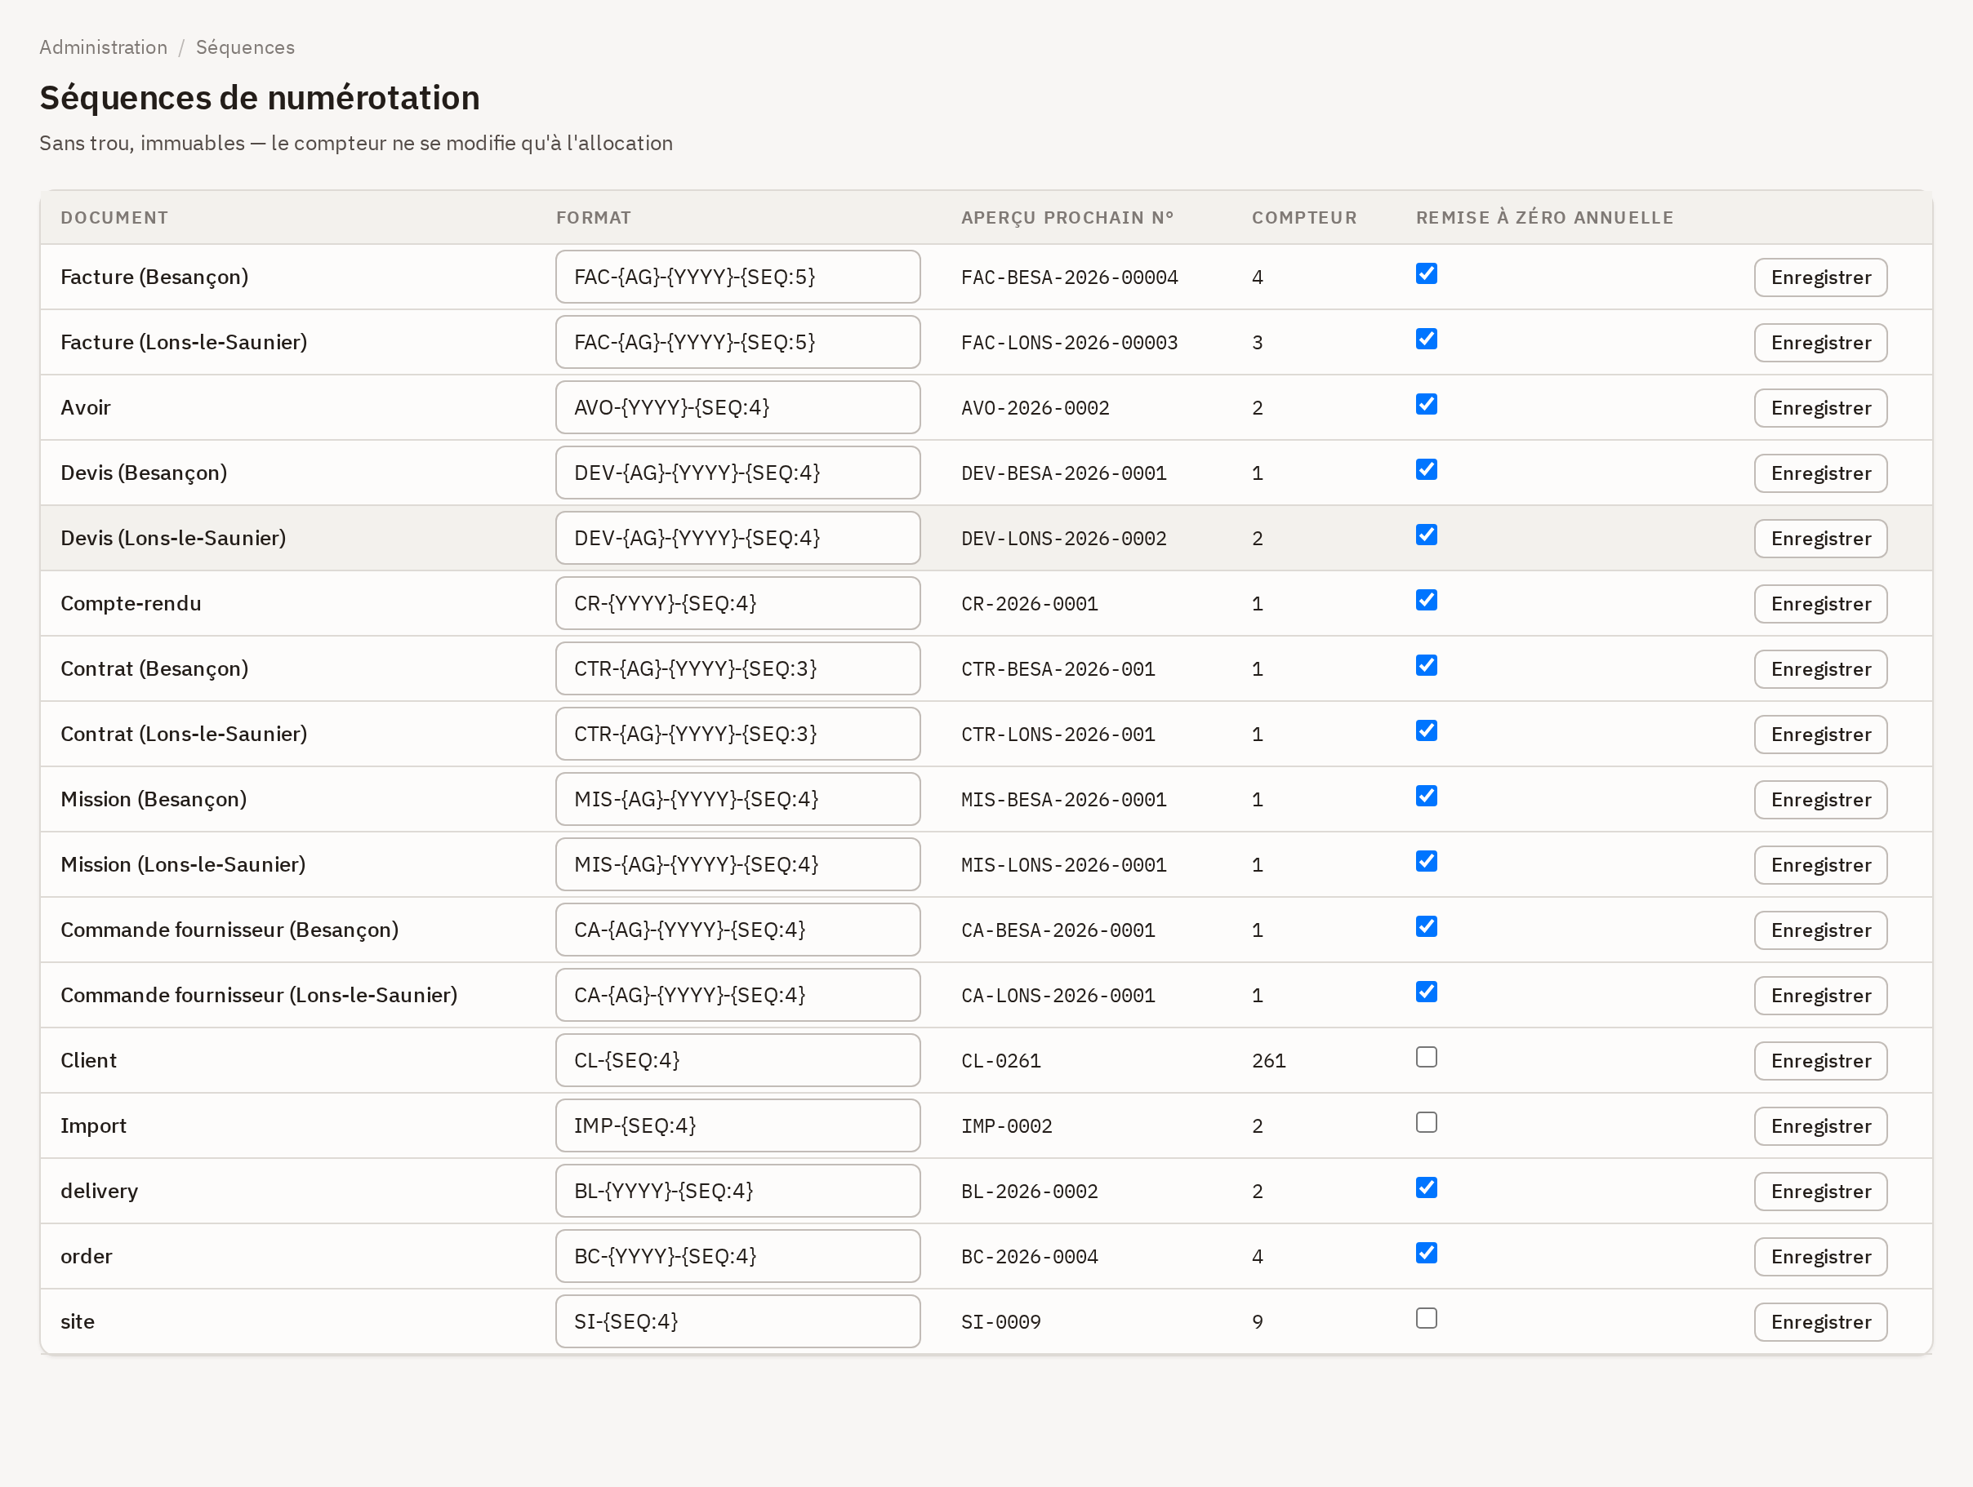Save the Mission (Lons-le-Saunier) sequence

(x=1820, y=865)
